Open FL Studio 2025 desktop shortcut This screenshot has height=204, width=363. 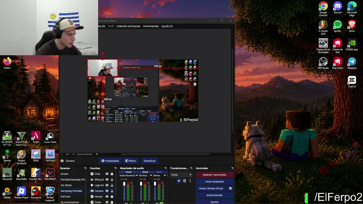pyautogui.click(x=323, y=28)
